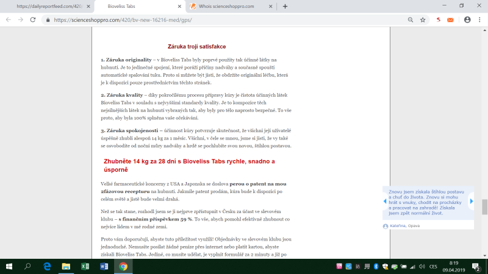The image size is (488, 274).
Task: View site security lock information
Action: pos(48,20)
